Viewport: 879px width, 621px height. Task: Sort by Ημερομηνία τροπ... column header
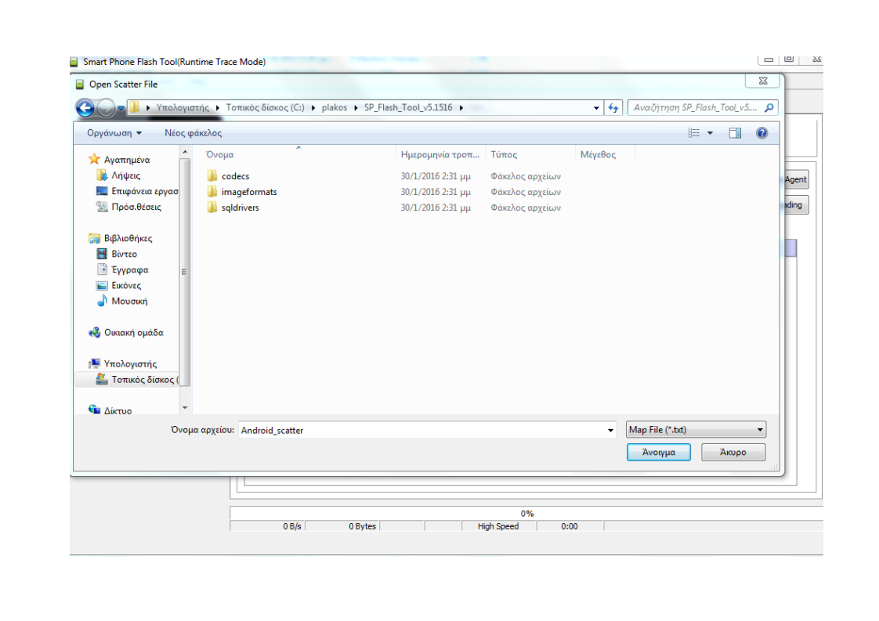[440, 154]
